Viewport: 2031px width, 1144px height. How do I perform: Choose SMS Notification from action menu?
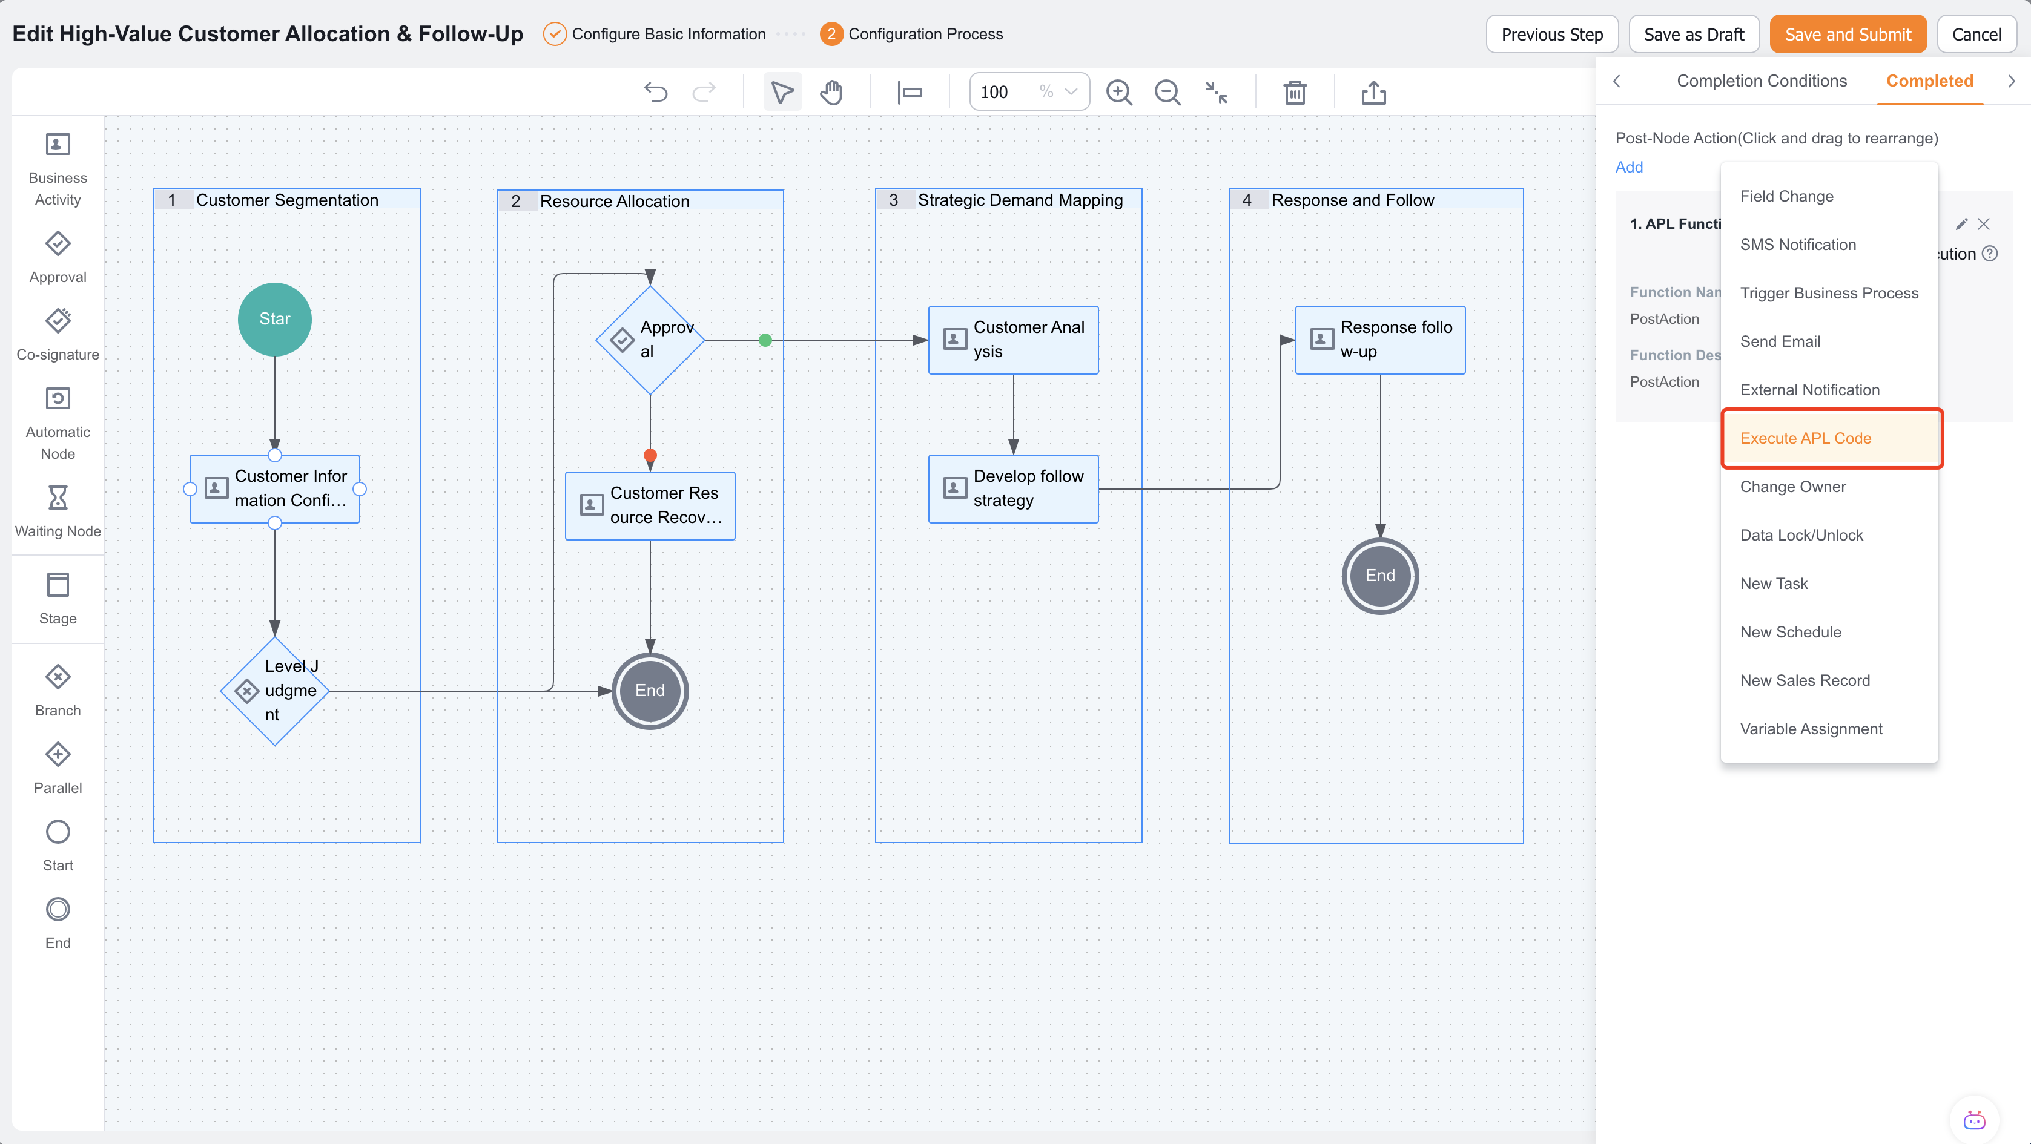(x=1829, y=245)
